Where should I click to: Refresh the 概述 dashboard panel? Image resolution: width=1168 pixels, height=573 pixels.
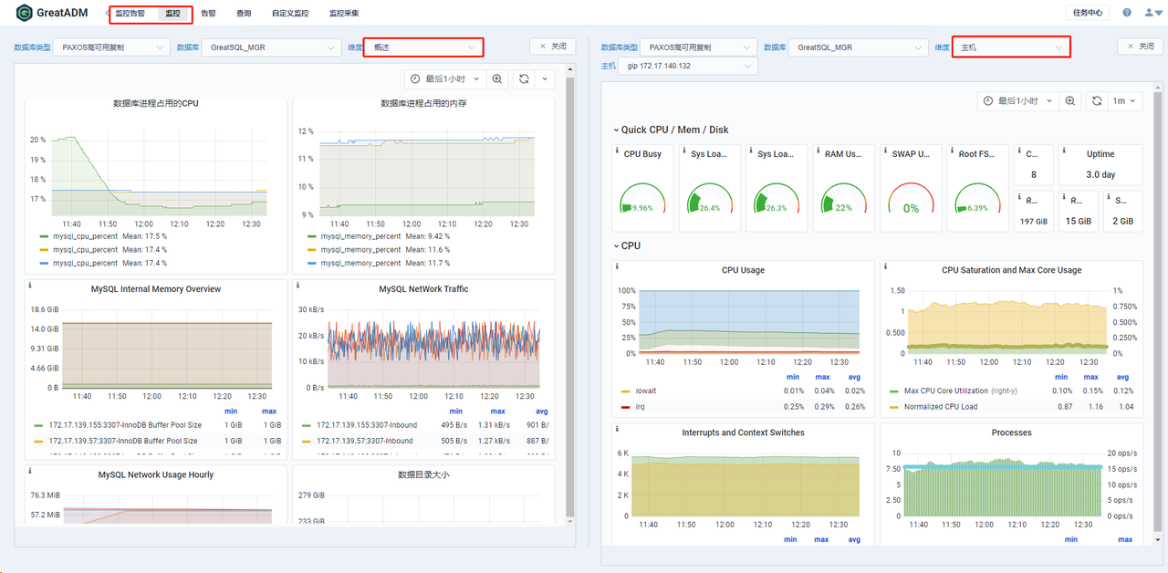tap(524, 79)
